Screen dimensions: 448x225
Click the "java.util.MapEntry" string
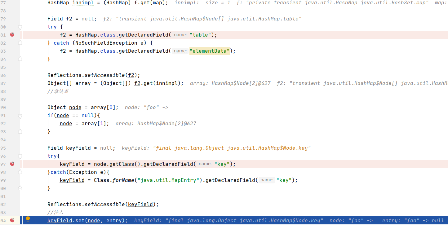point(168,180)
